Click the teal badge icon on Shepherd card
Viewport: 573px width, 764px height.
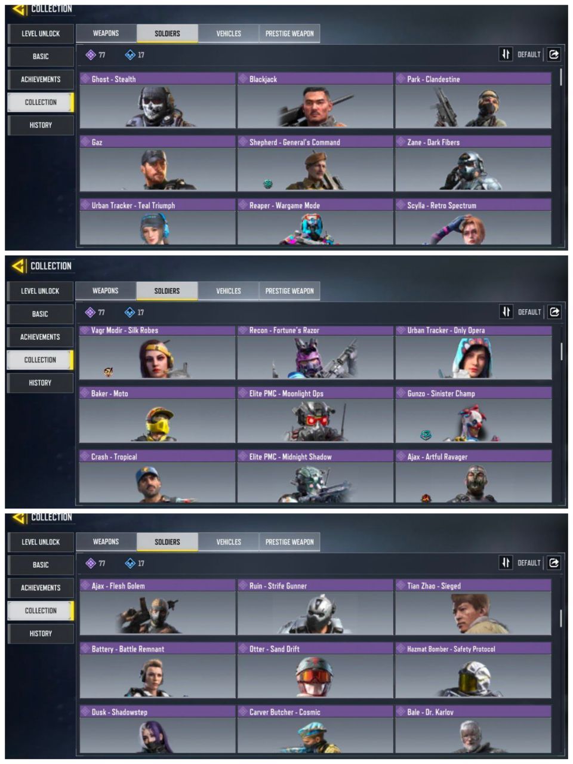click(x=269, y=184)
